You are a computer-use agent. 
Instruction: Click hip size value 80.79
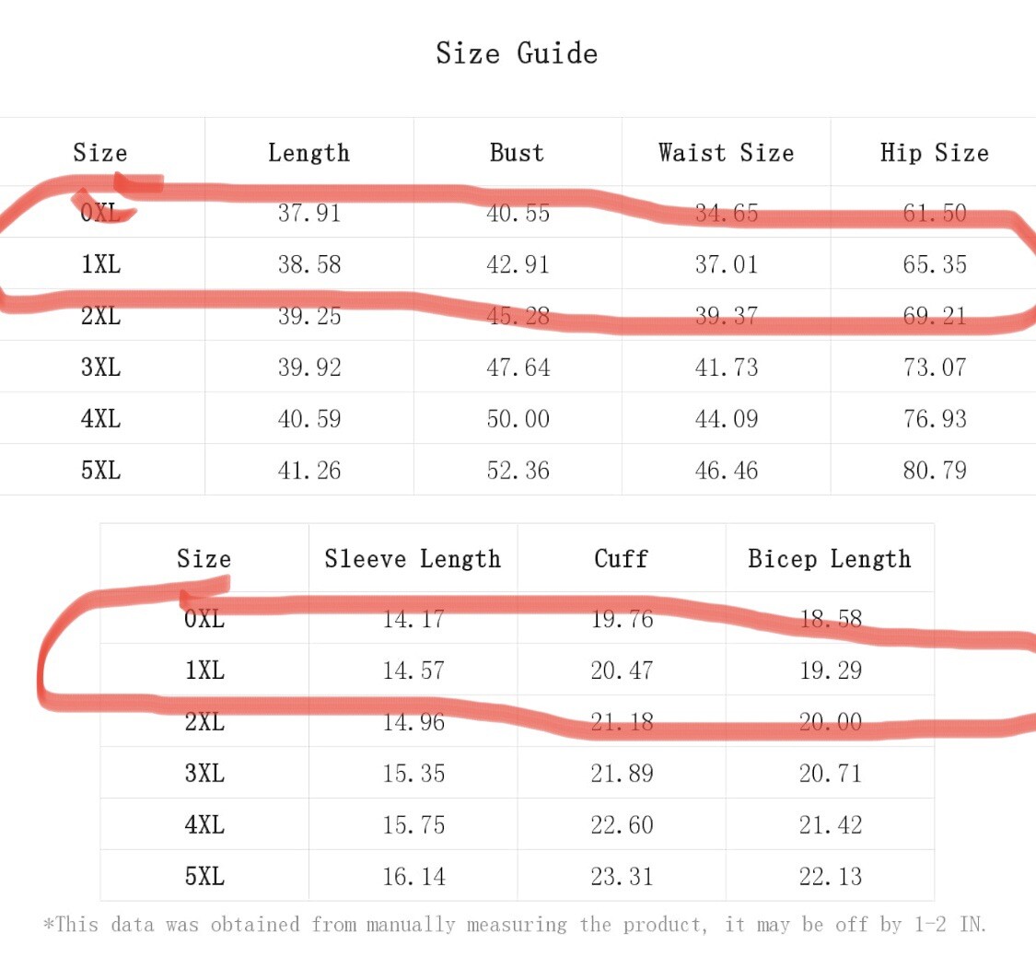point(935,471)
